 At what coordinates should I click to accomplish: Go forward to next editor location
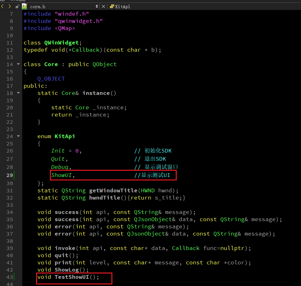point(10,7)
